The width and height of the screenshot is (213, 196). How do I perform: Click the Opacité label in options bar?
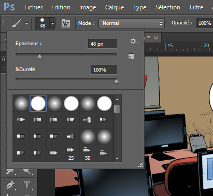coord(181,23)
